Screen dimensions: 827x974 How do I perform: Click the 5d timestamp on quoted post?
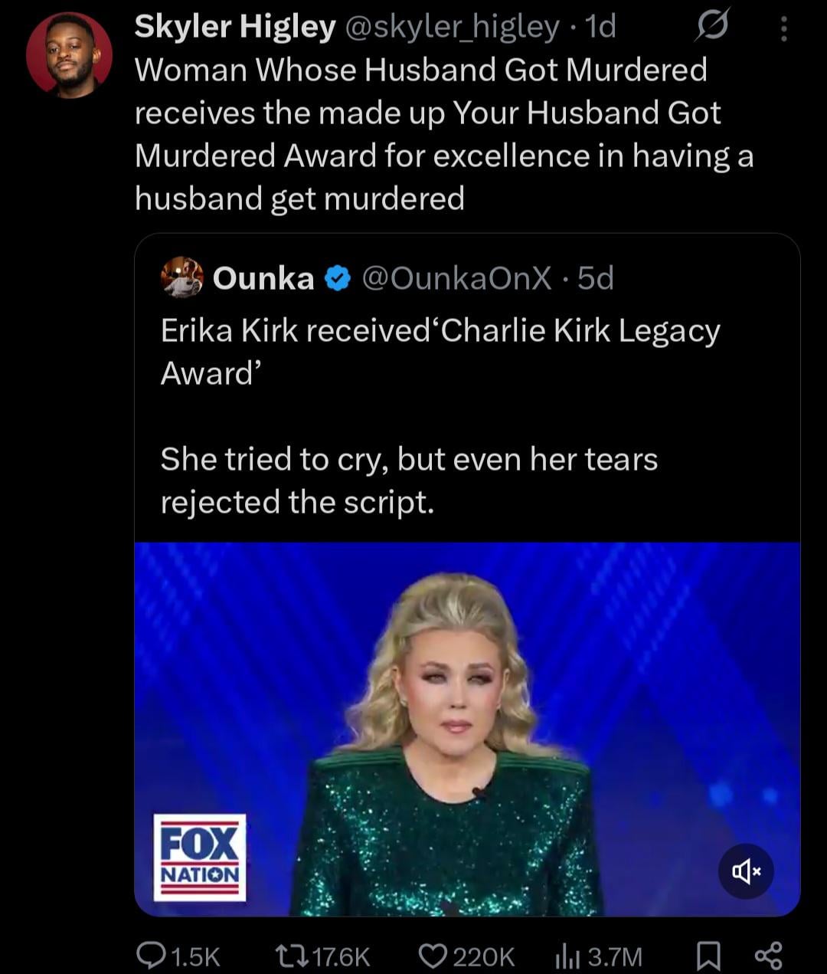tap(596, 279)
